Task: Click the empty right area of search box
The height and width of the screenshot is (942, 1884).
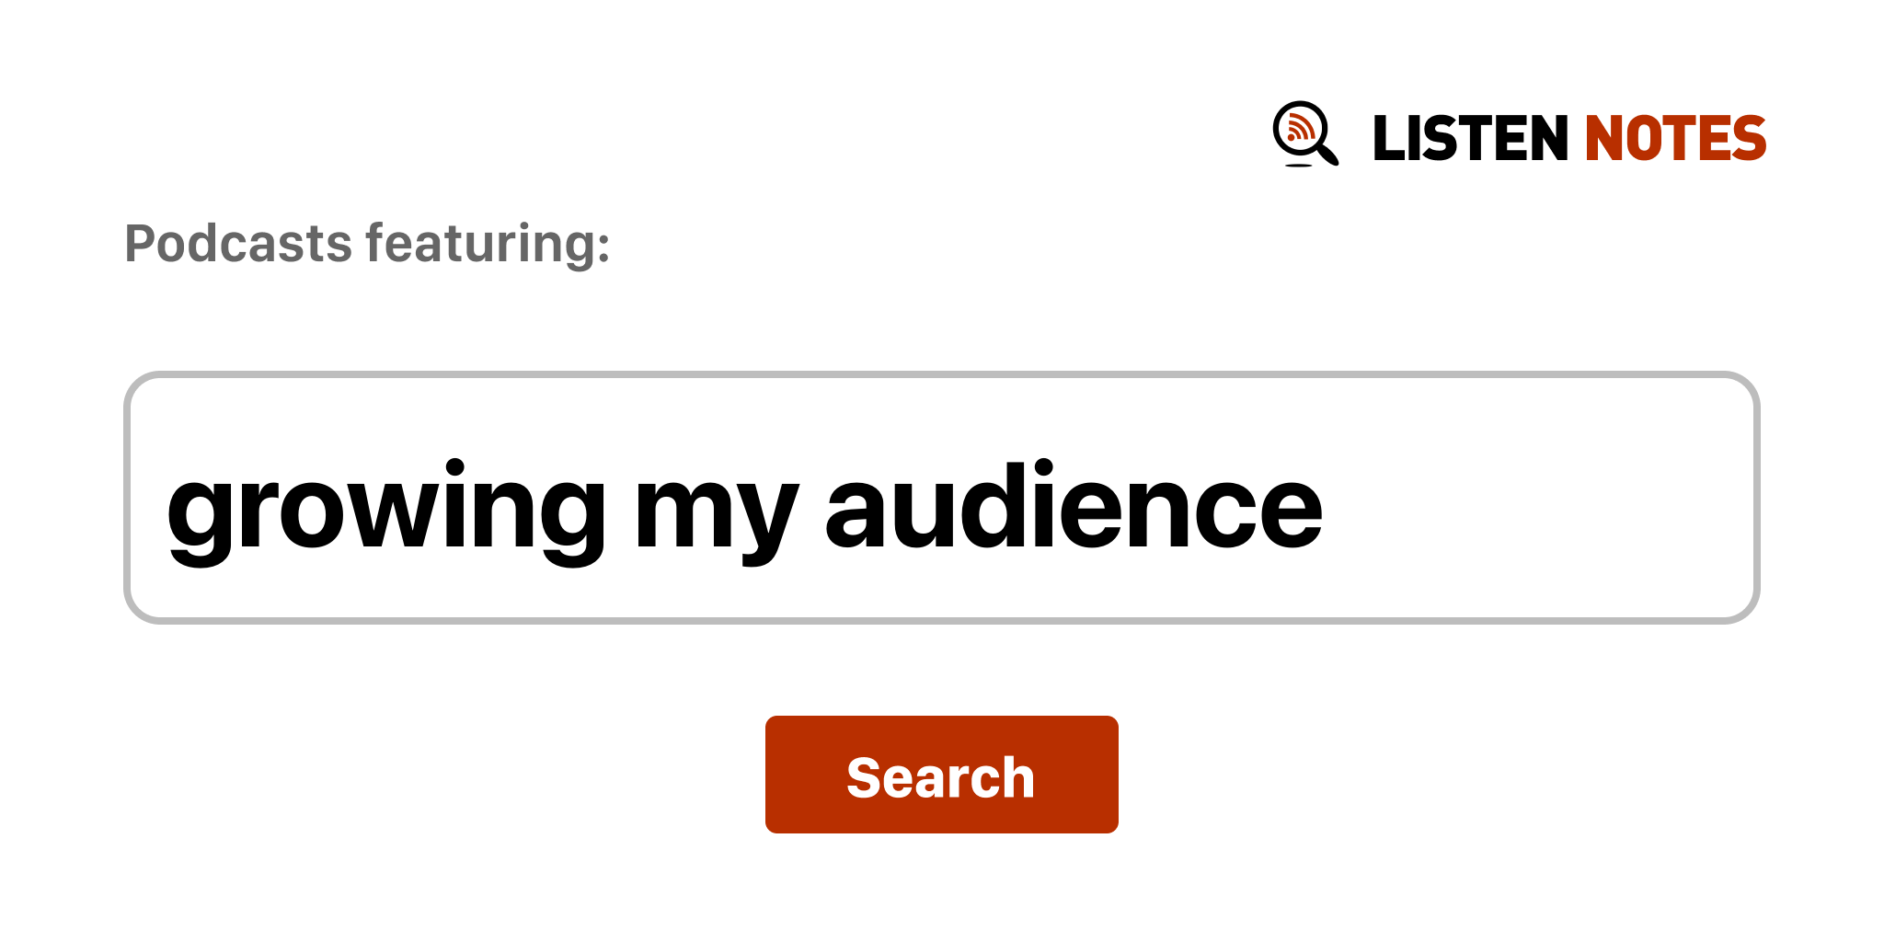Action: (1545, 498)
